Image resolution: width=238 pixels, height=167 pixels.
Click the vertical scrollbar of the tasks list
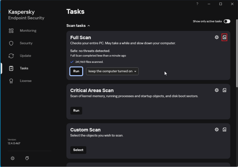(x=237, y=53)
